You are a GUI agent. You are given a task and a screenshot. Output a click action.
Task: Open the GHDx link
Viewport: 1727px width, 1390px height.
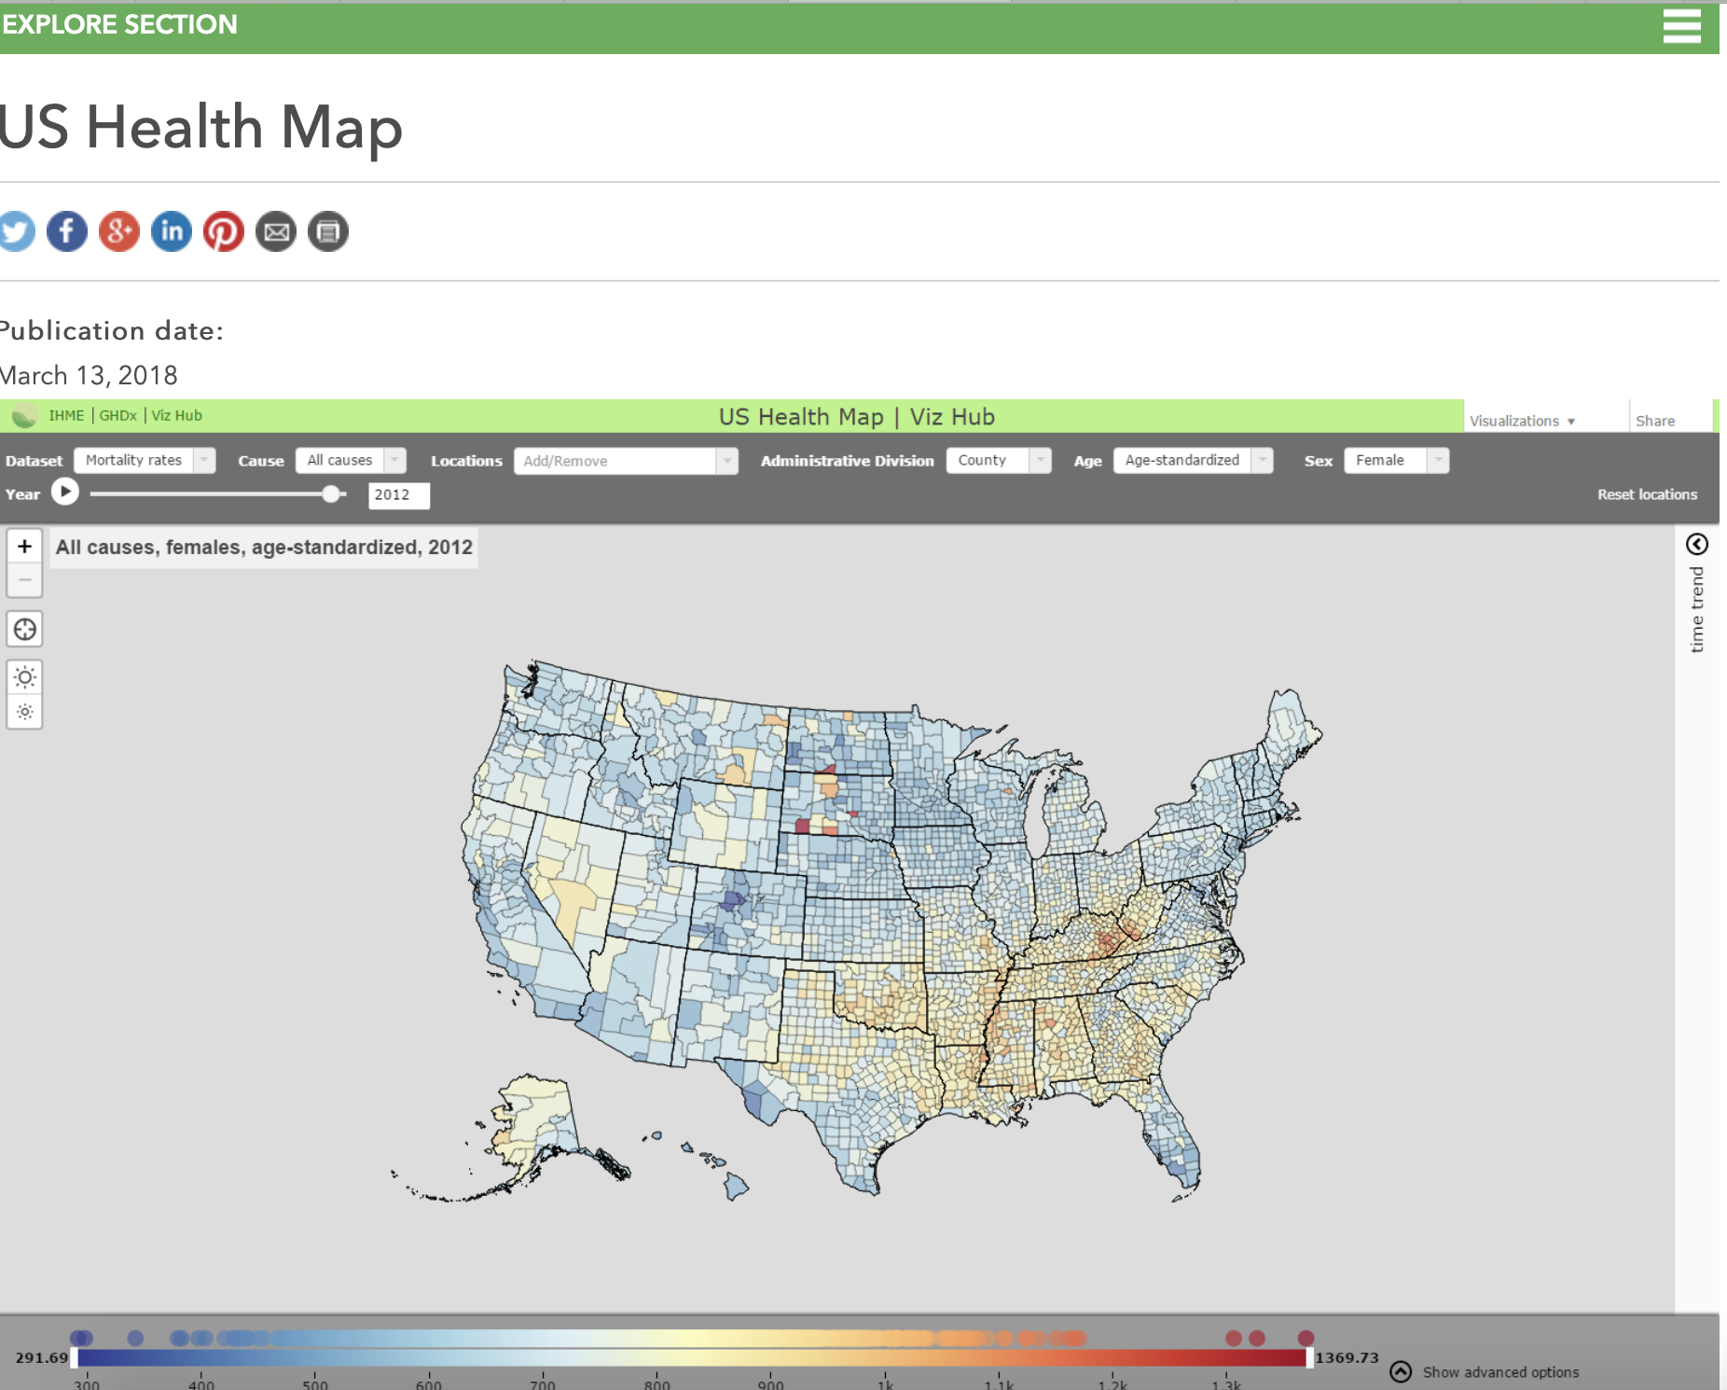click(118, 415)
